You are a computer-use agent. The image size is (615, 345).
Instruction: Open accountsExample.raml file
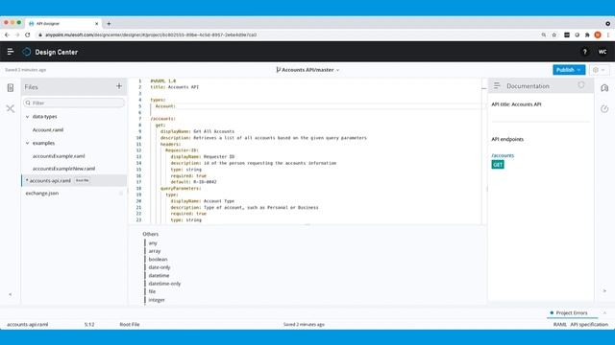(59, 156)
